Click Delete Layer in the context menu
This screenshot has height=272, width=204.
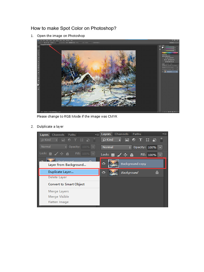(57, 177)
